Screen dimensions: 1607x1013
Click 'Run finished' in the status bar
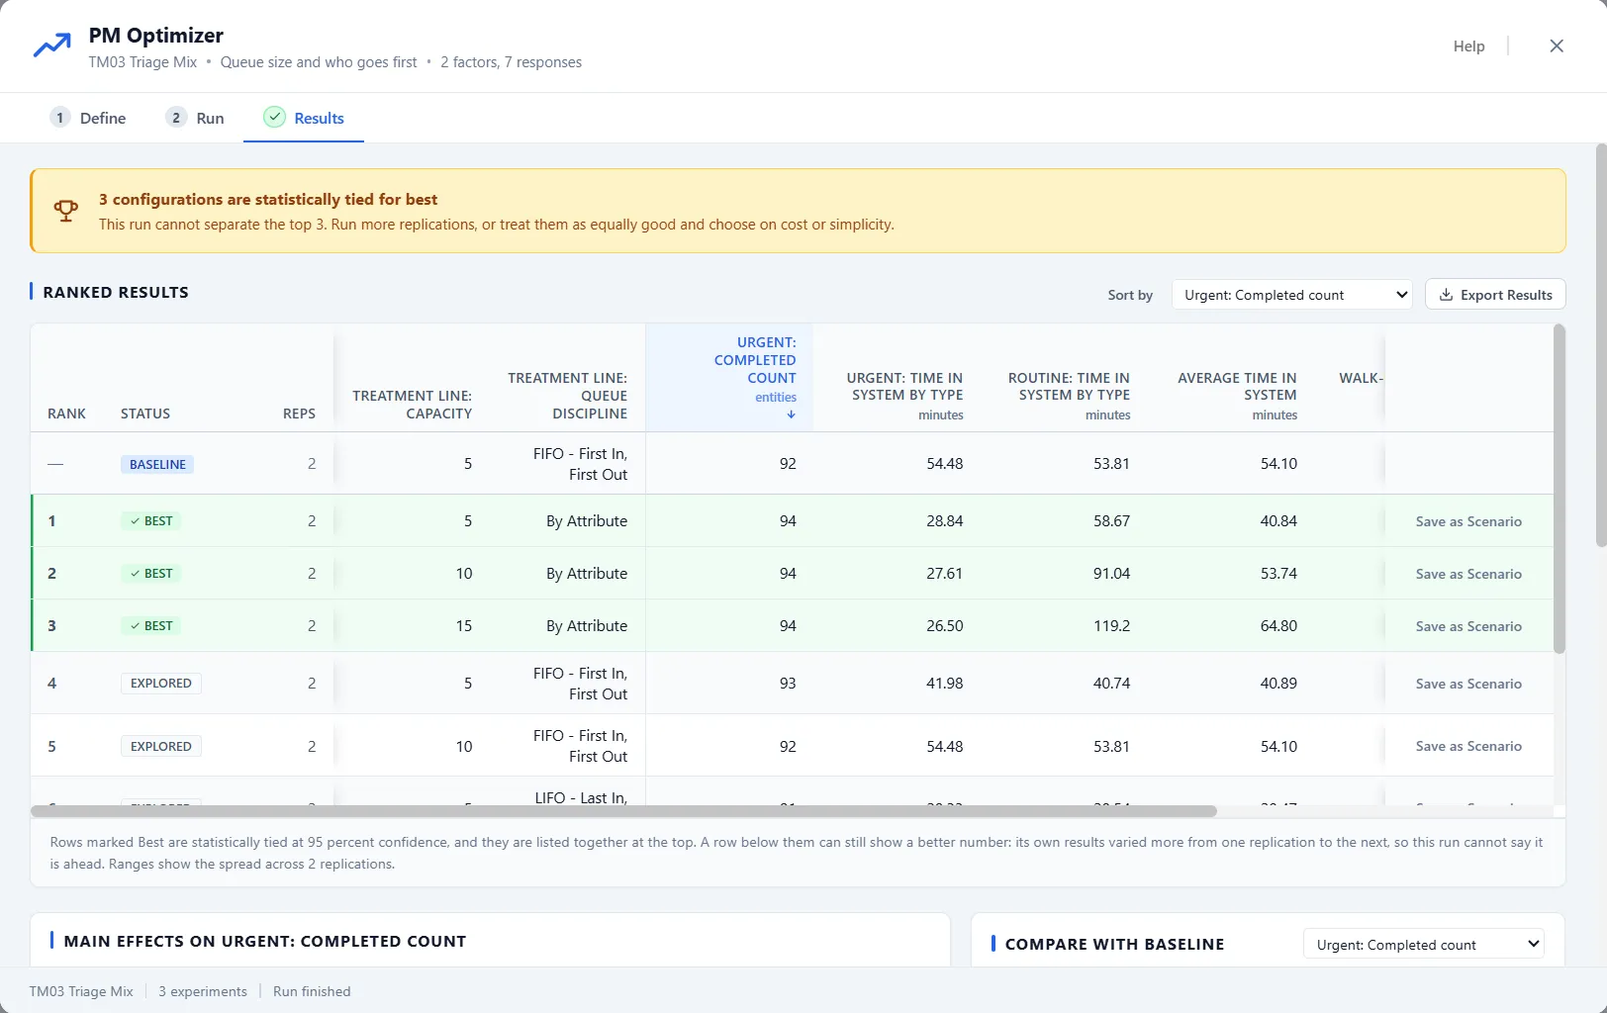312,991
